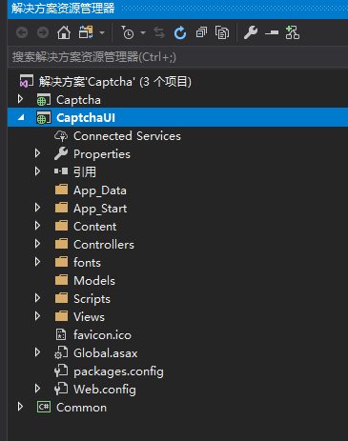Select the Models folder
Viewport: 348px width, 441px height.
pyautogui.click(x=94, y=281)
